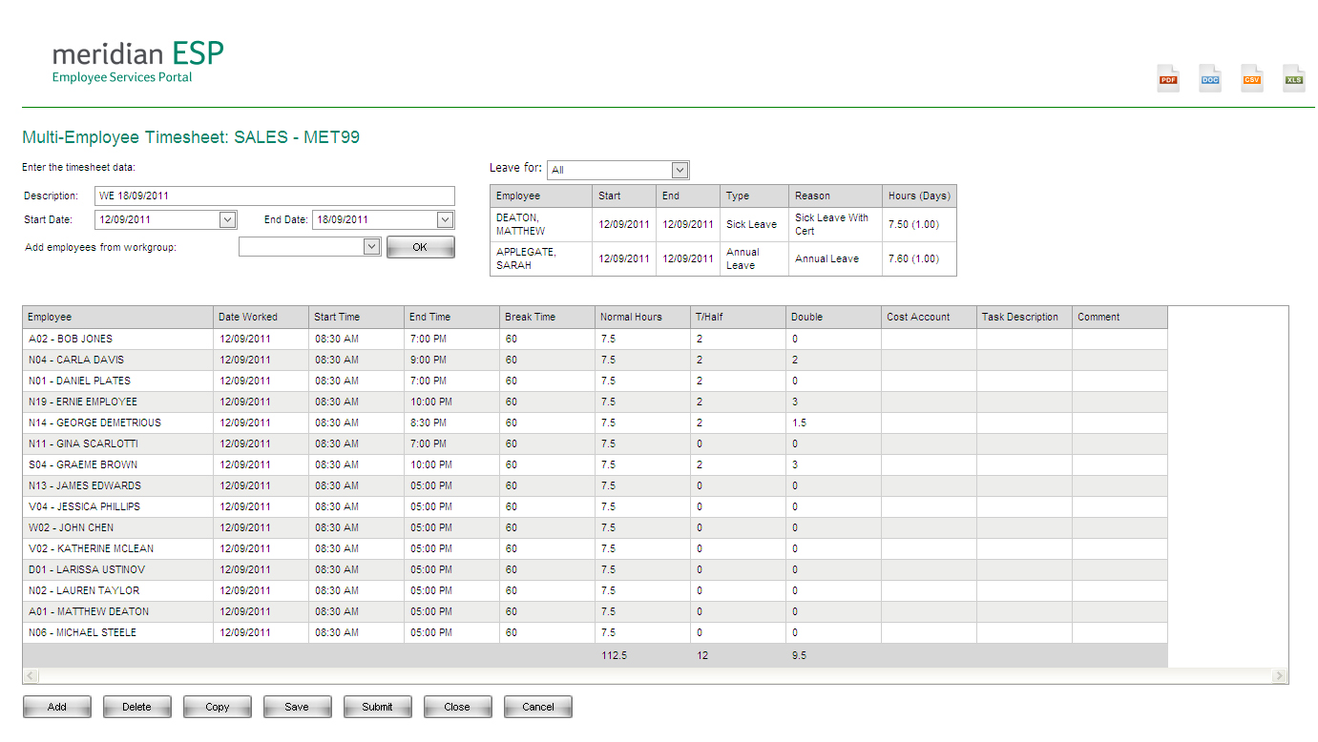Click the OK button
1318x742 pixels.
pos(420,247)
